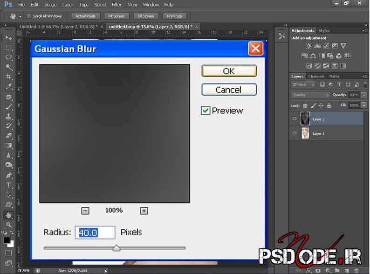This screenshot has height=274, width=370.
Task: Select the Crop tool
Action: coord(9,77)
